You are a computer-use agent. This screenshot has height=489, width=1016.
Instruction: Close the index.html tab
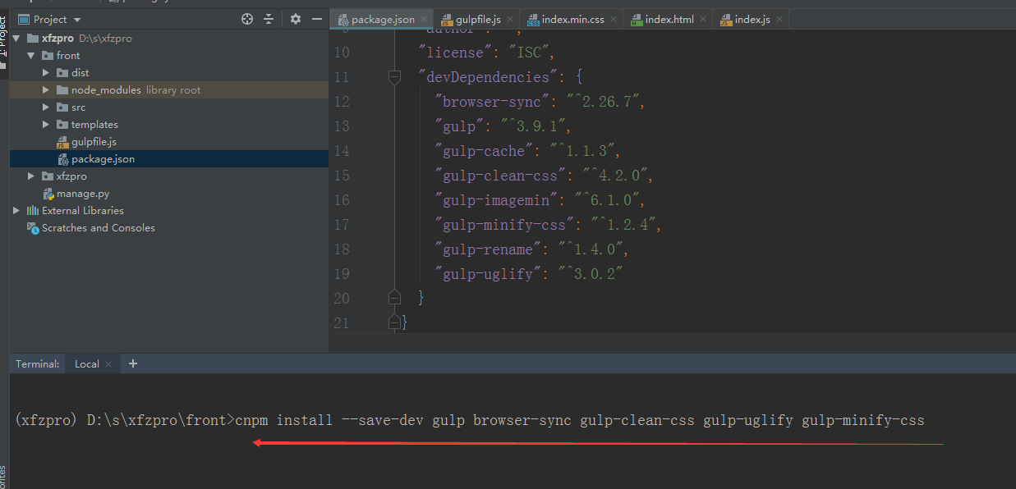[703, 20]
